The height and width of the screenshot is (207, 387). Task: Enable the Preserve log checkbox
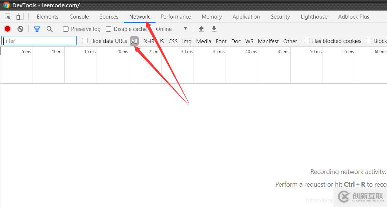[66, 29]
